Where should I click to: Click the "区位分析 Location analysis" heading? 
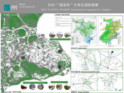79,48
